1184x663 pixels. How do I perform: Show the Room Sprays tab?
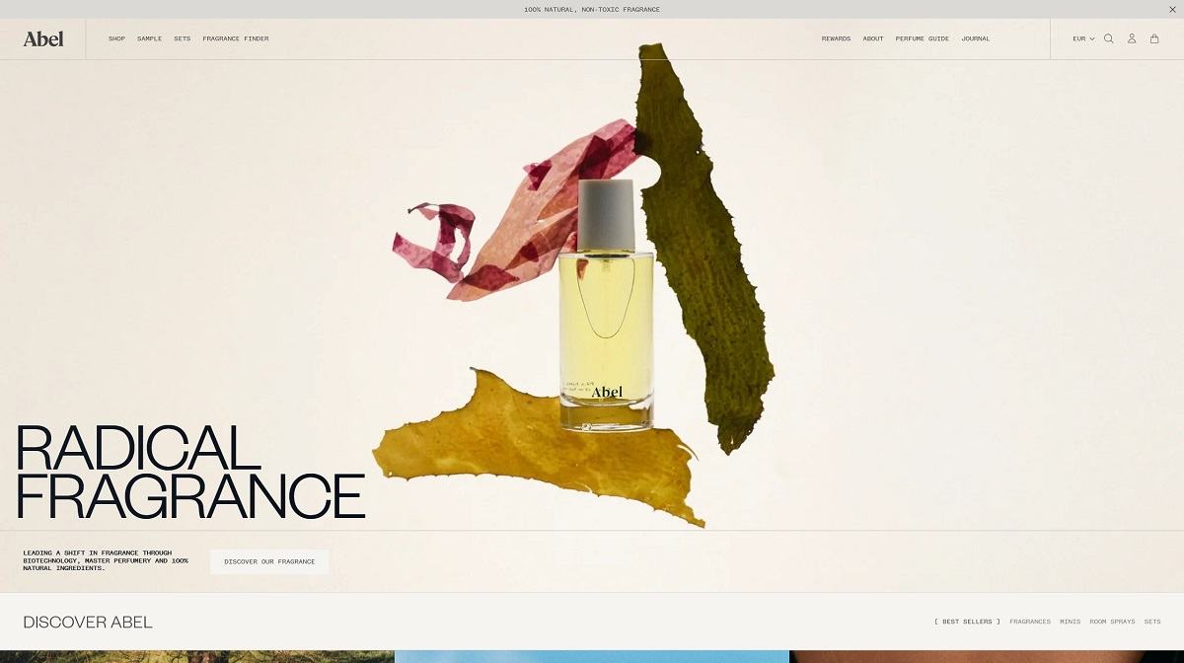(1112, 622)
